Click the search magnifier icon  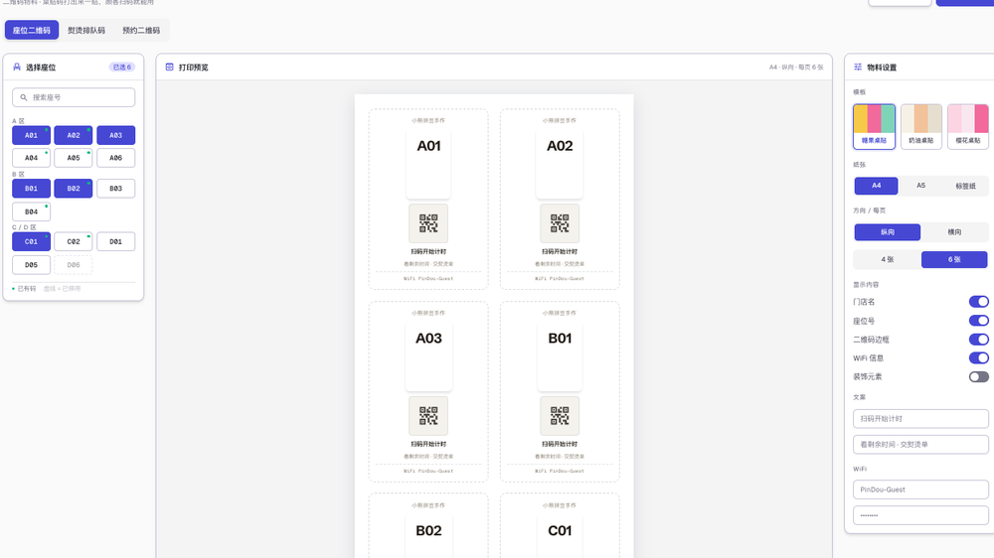(x=24, y=97)
